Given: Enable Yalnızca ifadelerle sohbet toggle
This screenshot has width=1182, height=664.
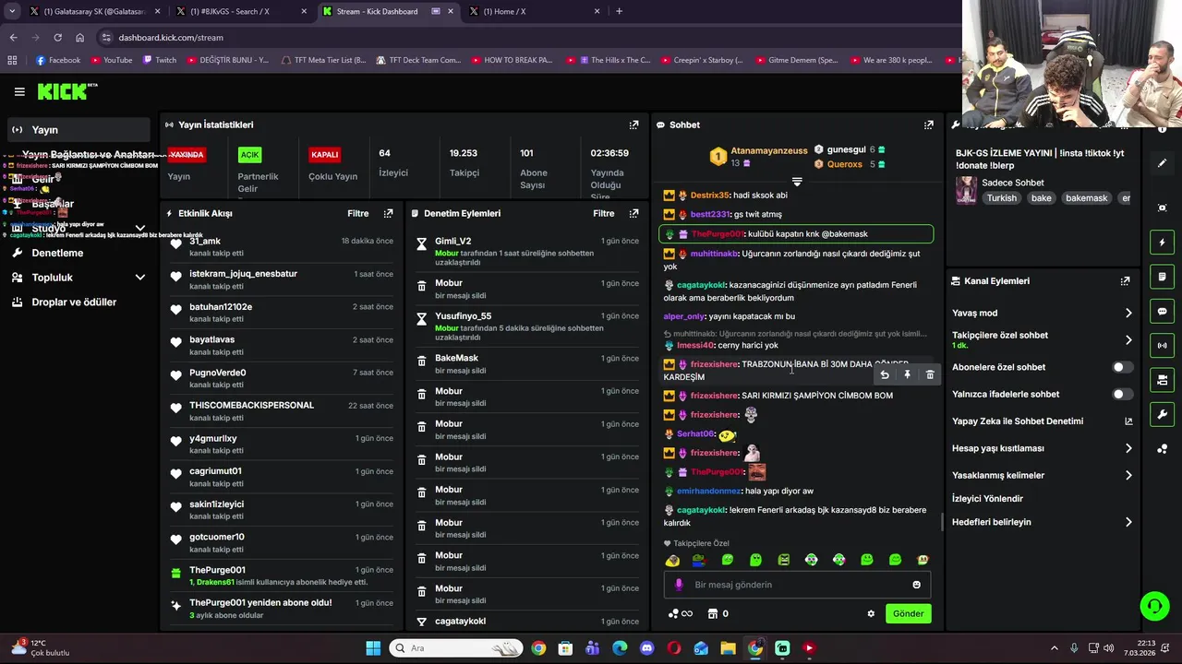Looking at the screenshot, I should (1121, 394).
